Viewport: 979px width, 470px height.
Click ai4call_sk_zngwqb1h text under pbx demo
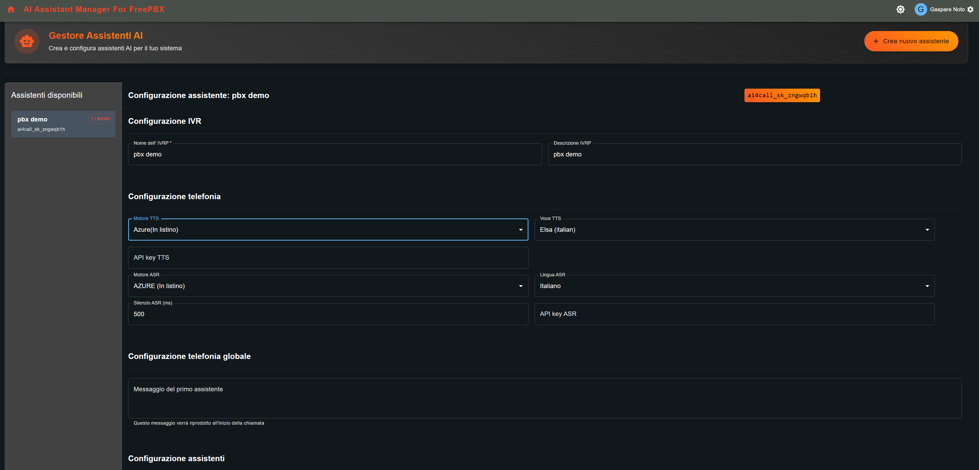pos(41,129)
